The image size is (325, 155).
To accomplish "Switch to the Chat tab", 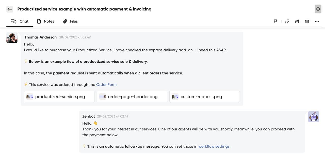I will pyautogui.click(x=20, y=21).
